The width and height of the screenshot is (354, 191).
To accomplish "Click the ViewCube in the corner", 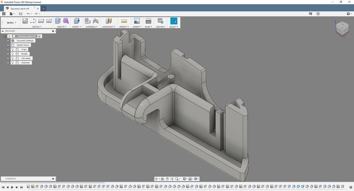I will click(x=342, y=29).
